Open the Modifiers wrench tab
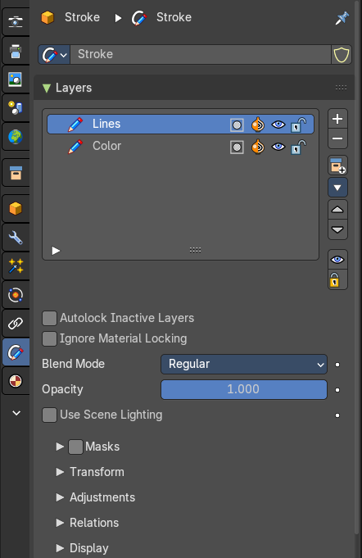The image size is (362, 558). pyautogui.click(x=16, y=238)
